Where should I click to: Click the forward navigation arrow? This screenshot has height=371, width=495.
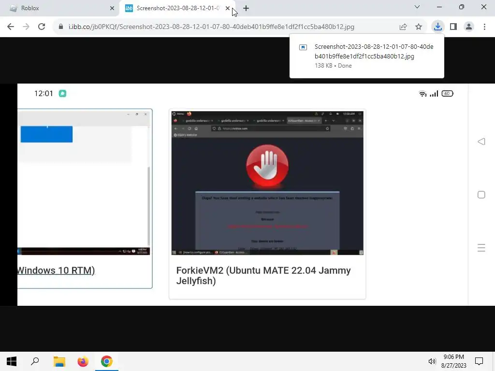[26, 27]
